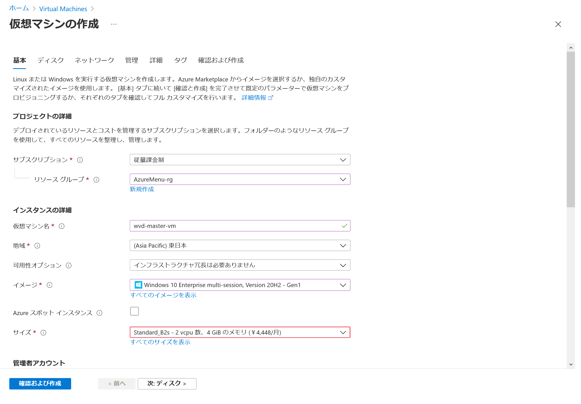The width and height of the screenshot is (581, 404).
Task: Switch to the 詳細 tab
Action: [156, 60]
